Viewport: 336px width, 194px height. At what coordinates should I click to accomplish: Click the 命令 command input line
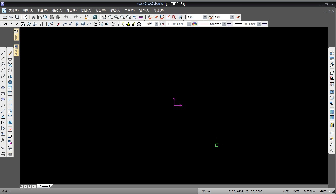point(99,191)
